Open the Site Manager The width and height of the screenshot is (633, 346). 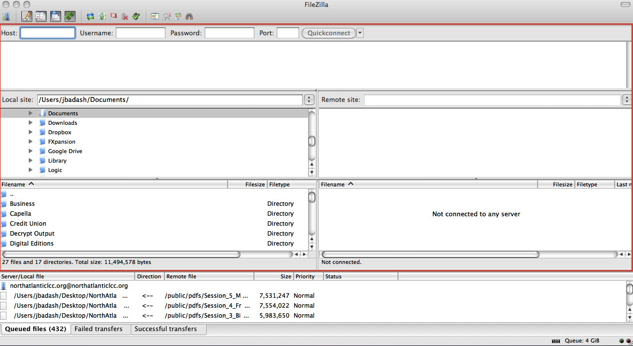6,16
